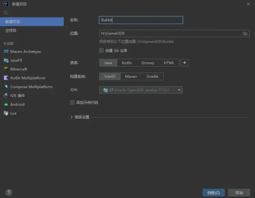Add another language with plus button
The width and height of the screenshot is (255, 198).
[x=184, y=63]
